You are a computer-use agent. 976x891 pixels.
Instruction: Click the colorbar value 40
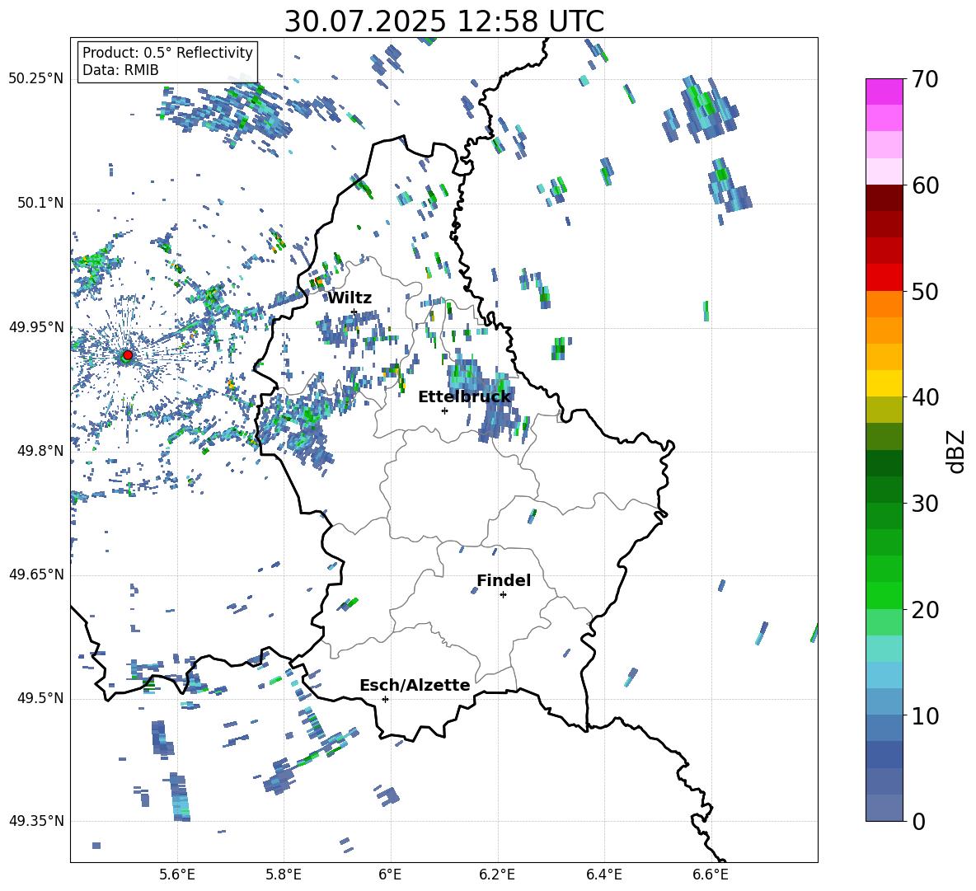click(x=926, y=397)
